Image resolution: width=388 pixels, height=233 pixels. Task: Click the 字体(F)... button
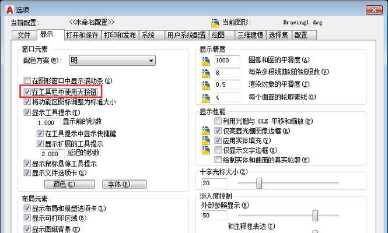(124, 184)
